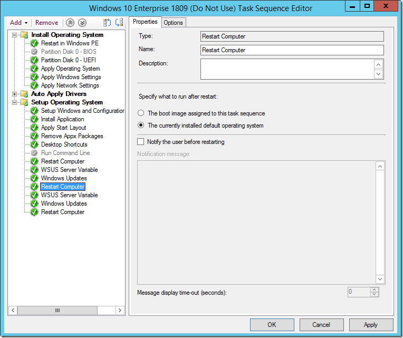Collapse the Install Operating System group
The width and height of the screenshot is (403, 338).
[x=15, y=35]
